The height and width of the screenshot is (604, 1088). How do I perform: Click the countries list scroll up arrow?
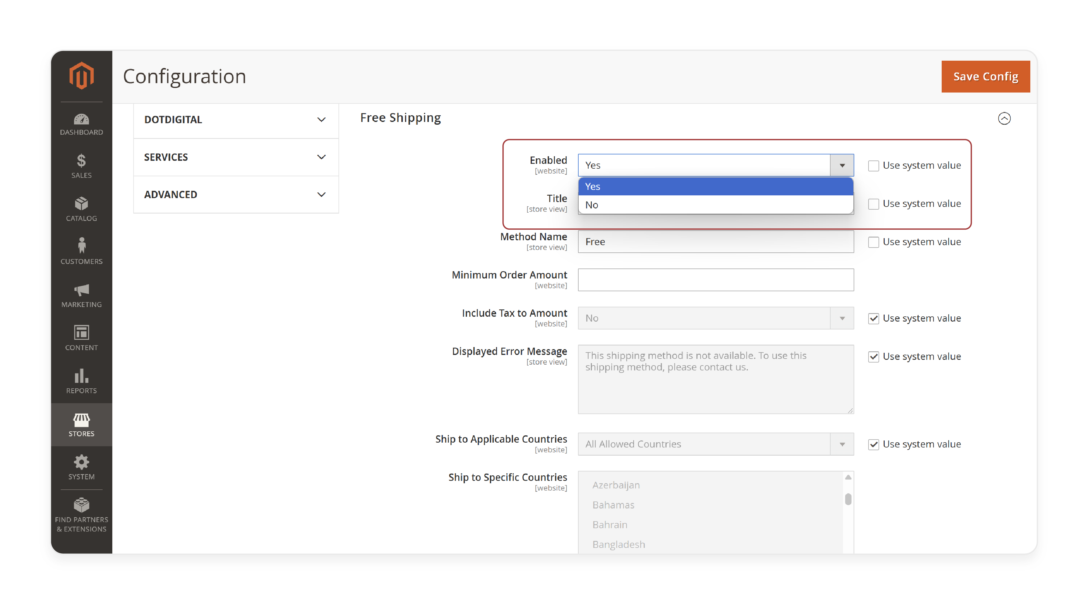click(848, 477)
